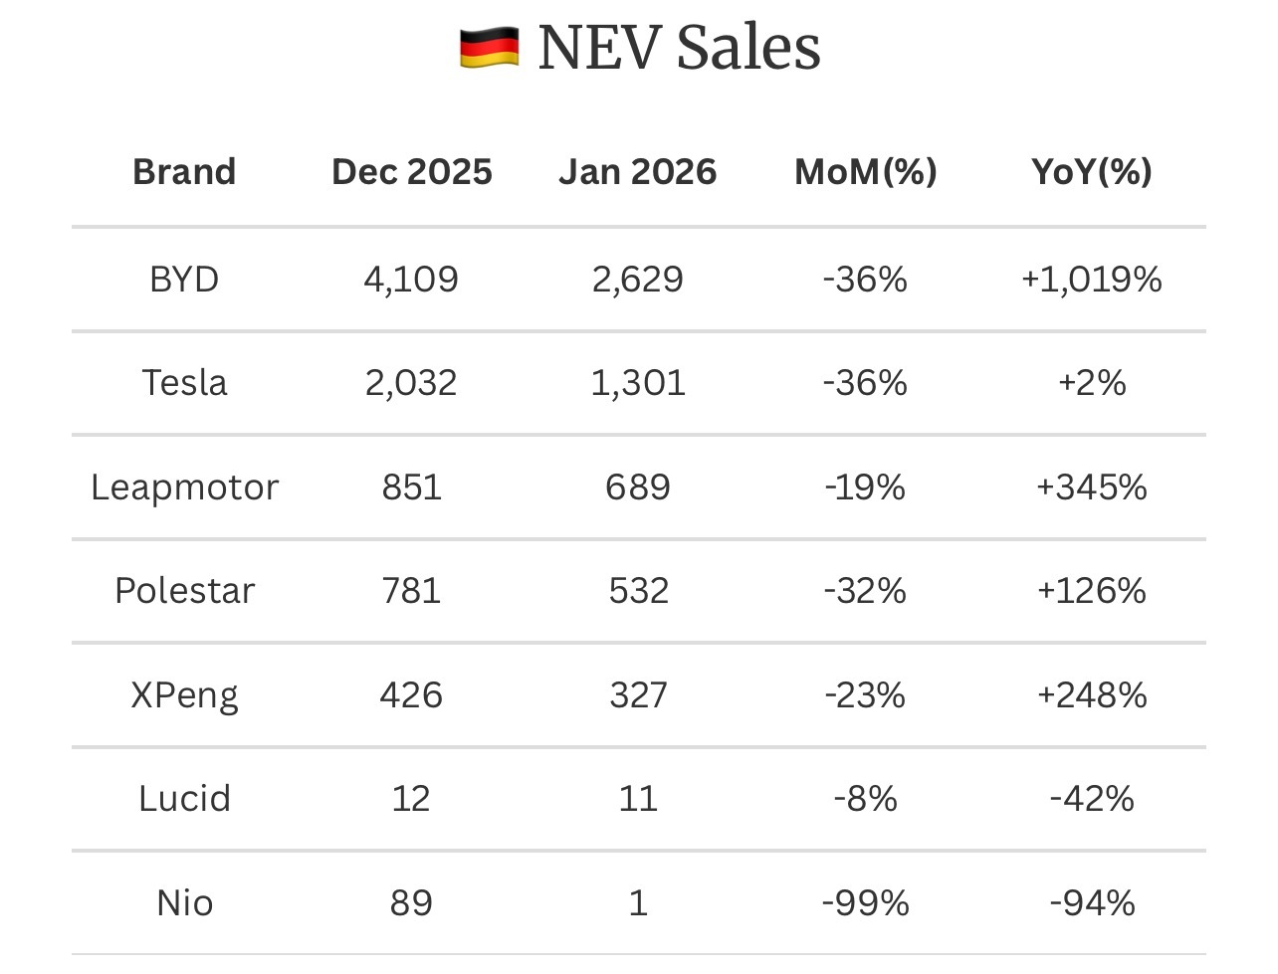Select Leapmotor's +345% YoY value
Screen dimensions: 1278x974
pos(1092,487)
